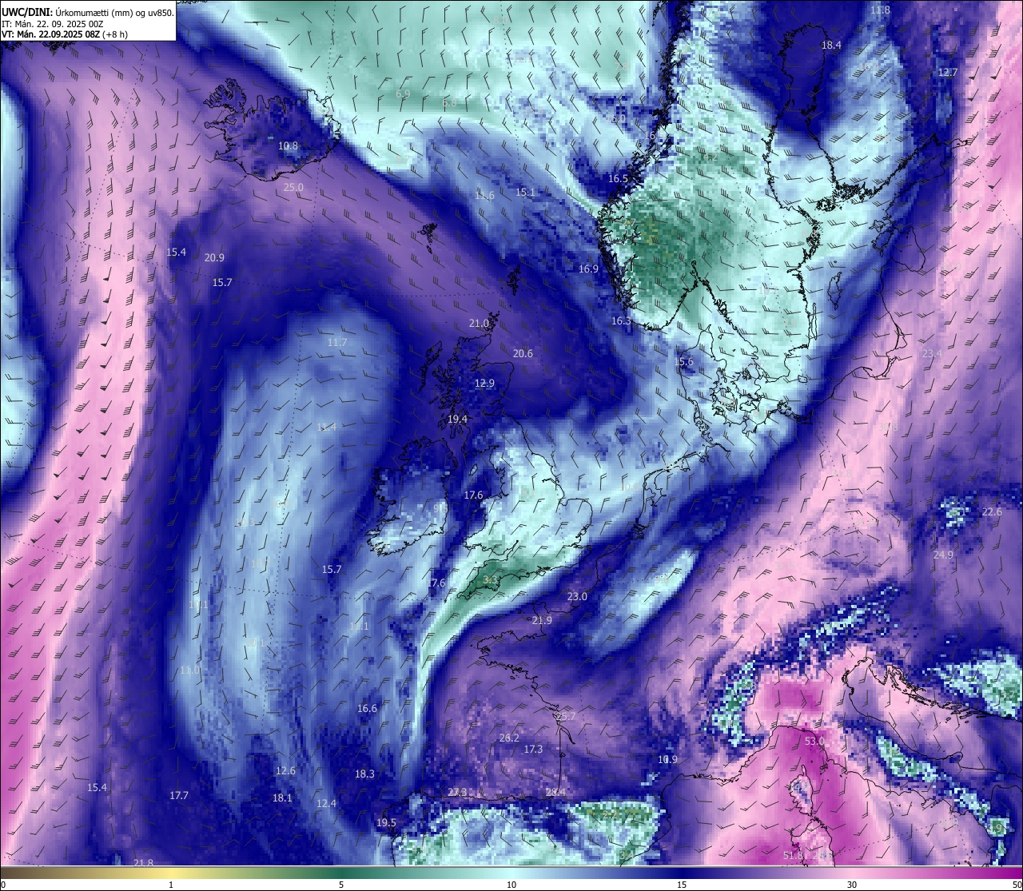Click the '30' tick on the color scale
1023x891 pixels.
click(852, 885)
